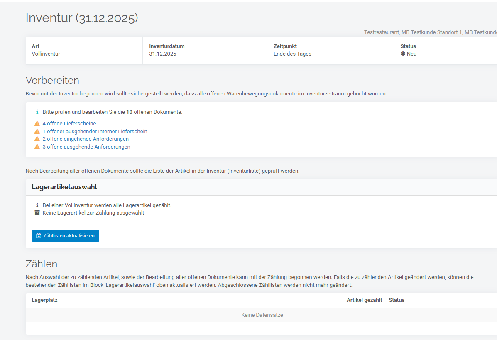Click warning icon beside Interner Lieferschein entry

[37, 132]
